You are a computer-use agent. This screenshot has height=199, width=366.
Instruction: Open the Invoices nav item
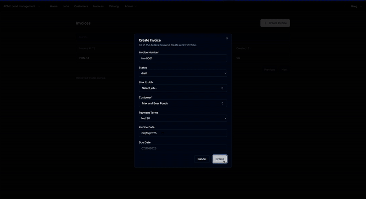[x=98, y=6]
